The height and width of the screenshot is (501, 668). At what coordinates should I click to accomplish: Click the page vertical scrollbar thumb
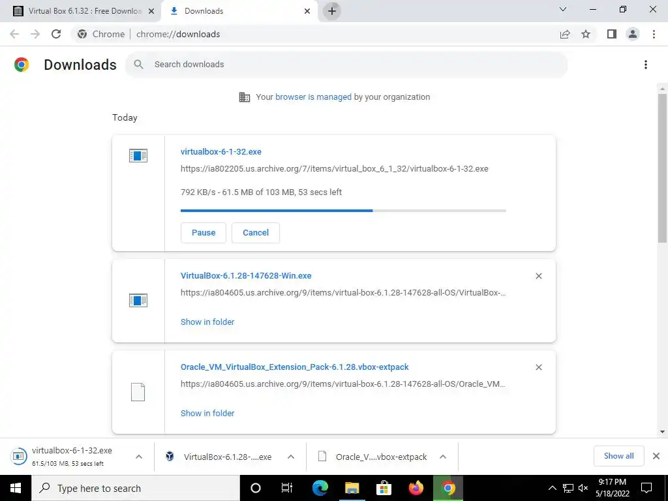(662, 168)
